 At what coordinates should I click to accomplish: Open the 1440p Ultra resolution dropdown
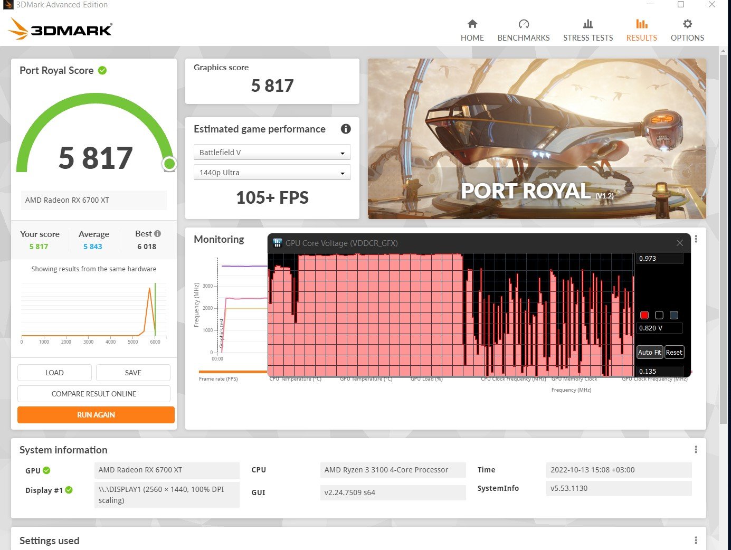pyautogui.click(x=272, y=173)
